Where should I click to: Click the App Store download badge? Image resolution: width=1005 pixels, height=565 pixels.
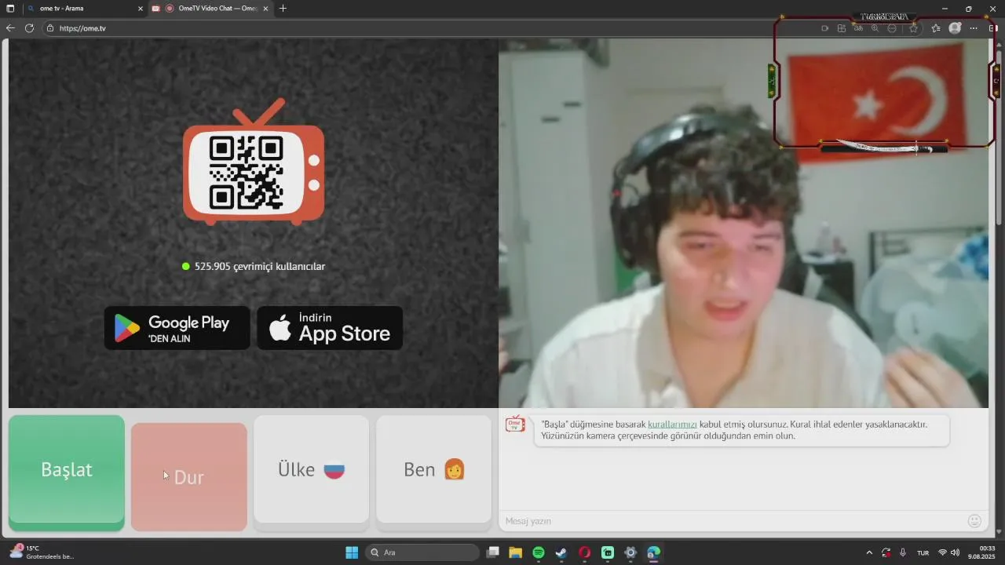[x=330, y=328]
